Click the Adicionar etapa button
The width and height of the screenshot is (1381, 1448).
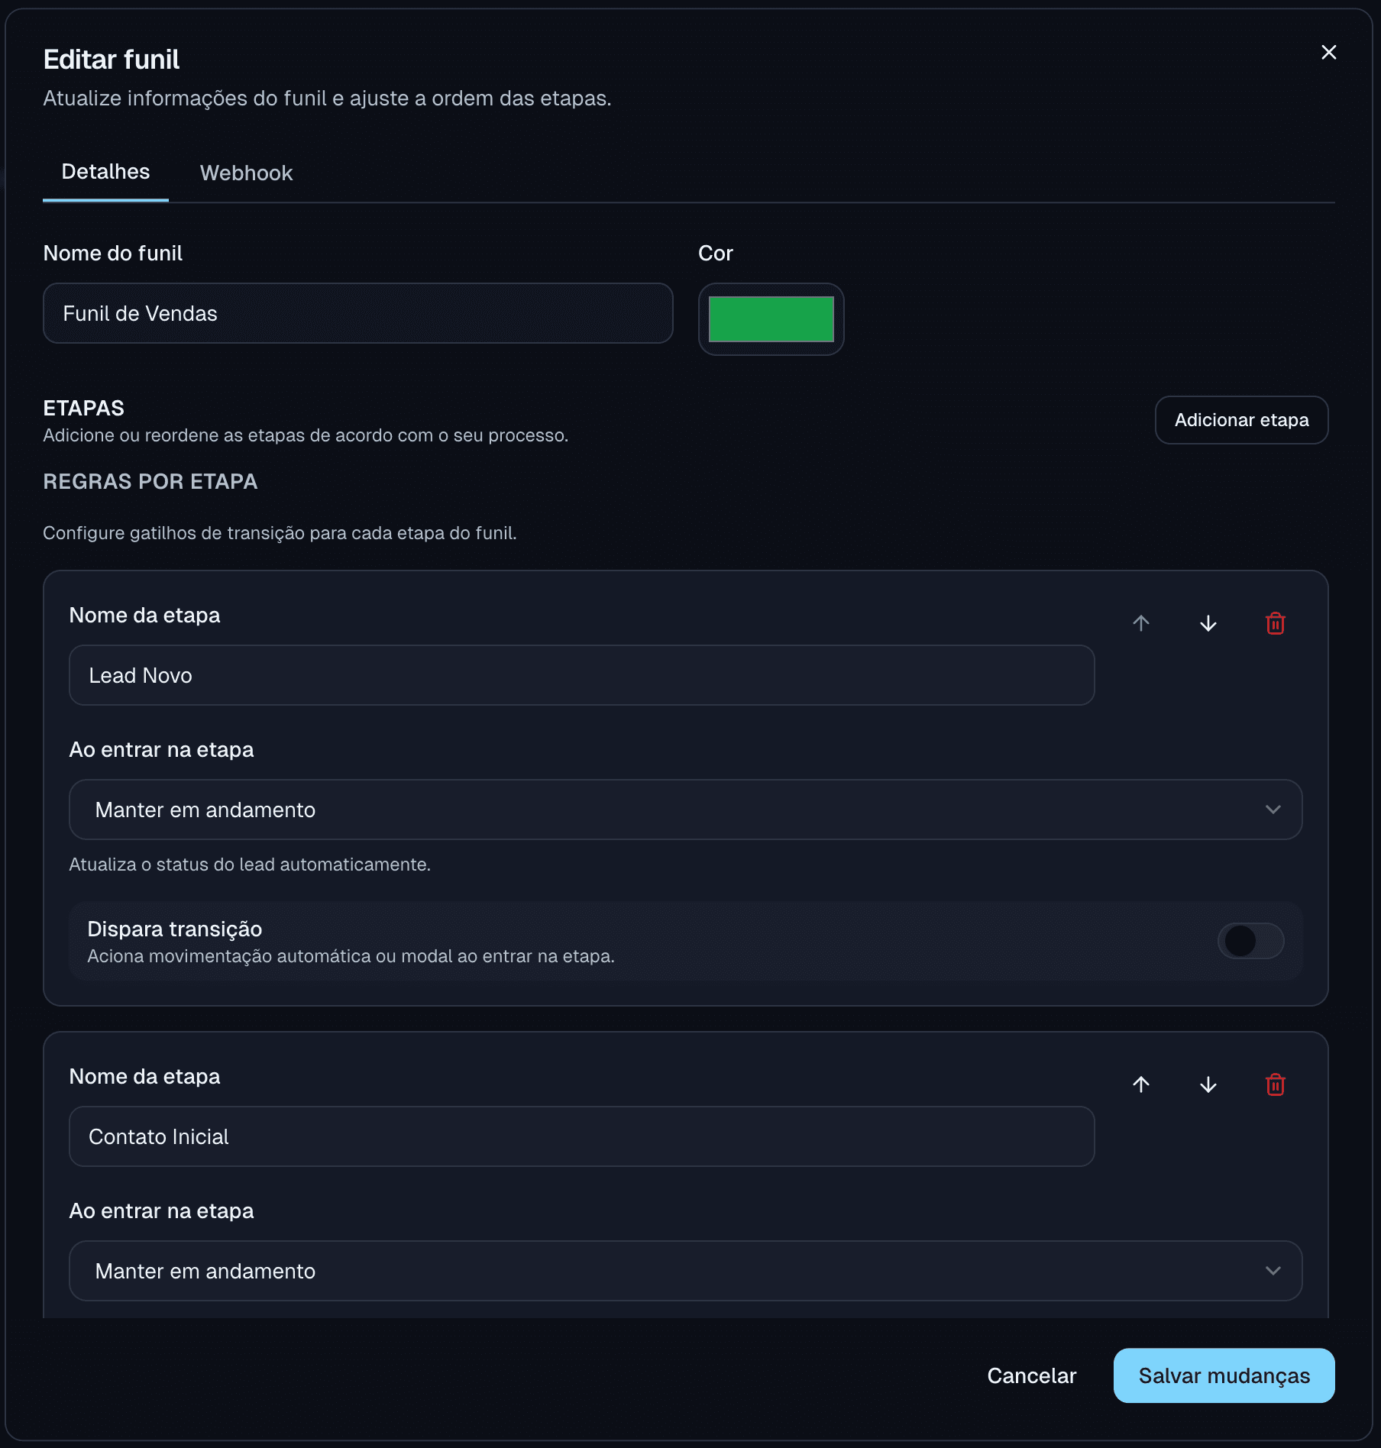click(1241, 420)
